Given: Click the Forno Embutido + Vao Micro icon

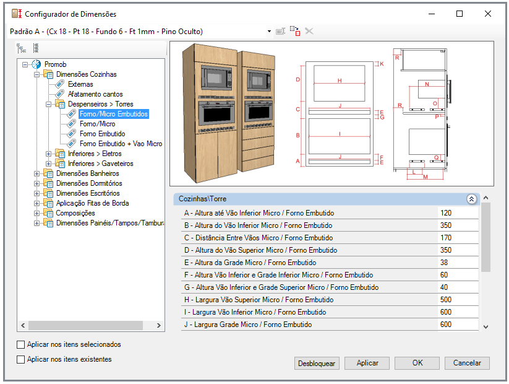Looking at the screenshot, I should pos(71,144).
